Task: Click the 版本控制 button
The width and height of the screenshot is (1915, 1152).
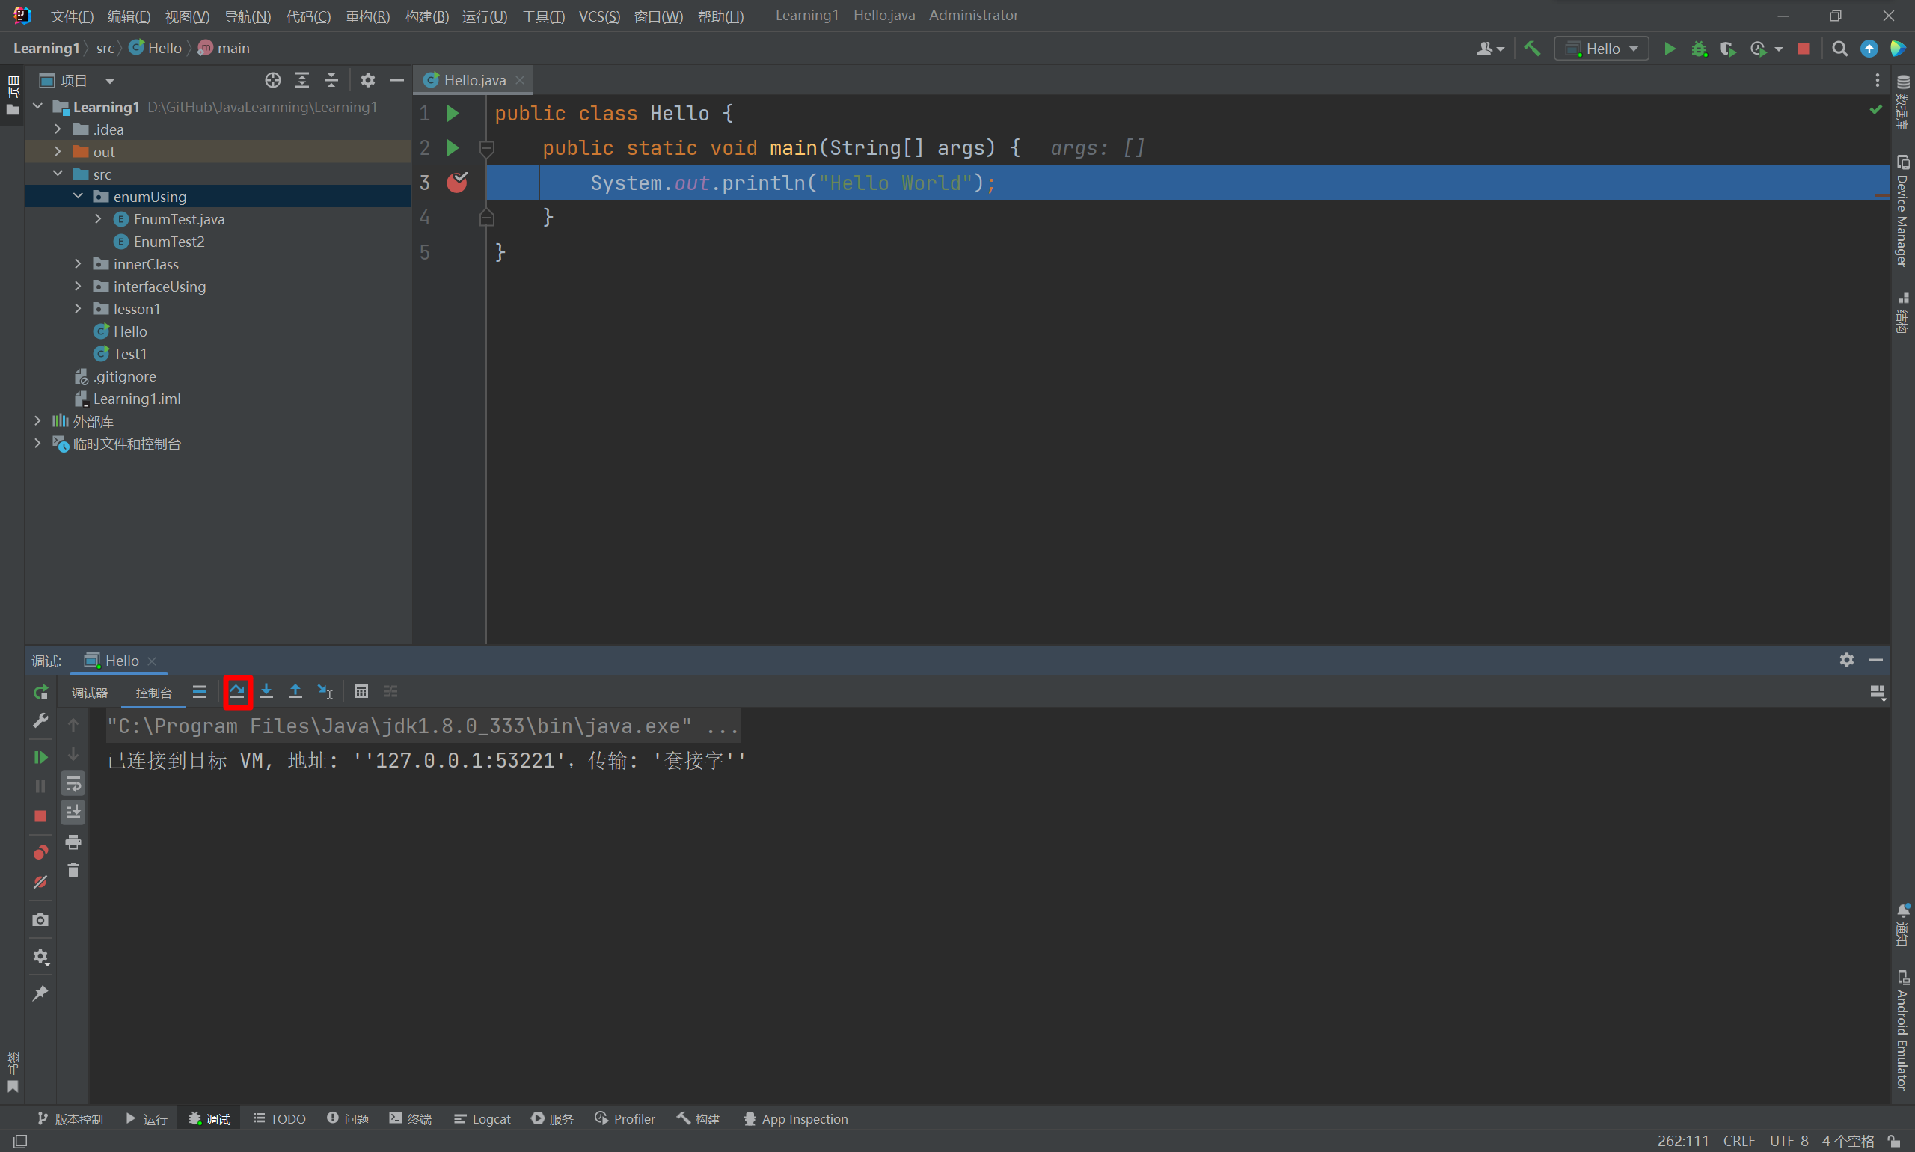Action: point(70,1118)
